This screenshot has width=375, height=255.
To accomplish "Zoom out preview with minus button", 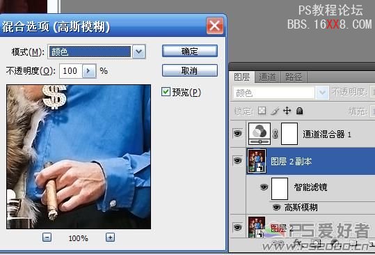I will [x=47, y=238].
